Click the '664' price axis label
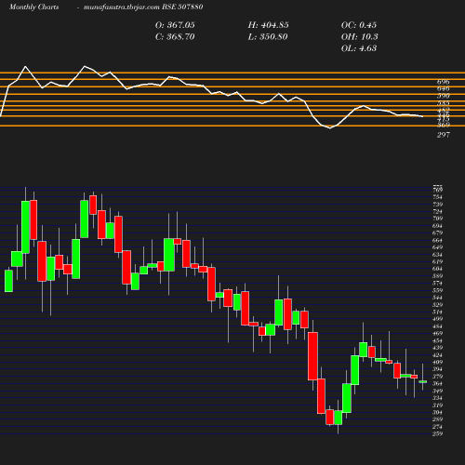This screenshot has width=465, height=465. coord(437,240)
